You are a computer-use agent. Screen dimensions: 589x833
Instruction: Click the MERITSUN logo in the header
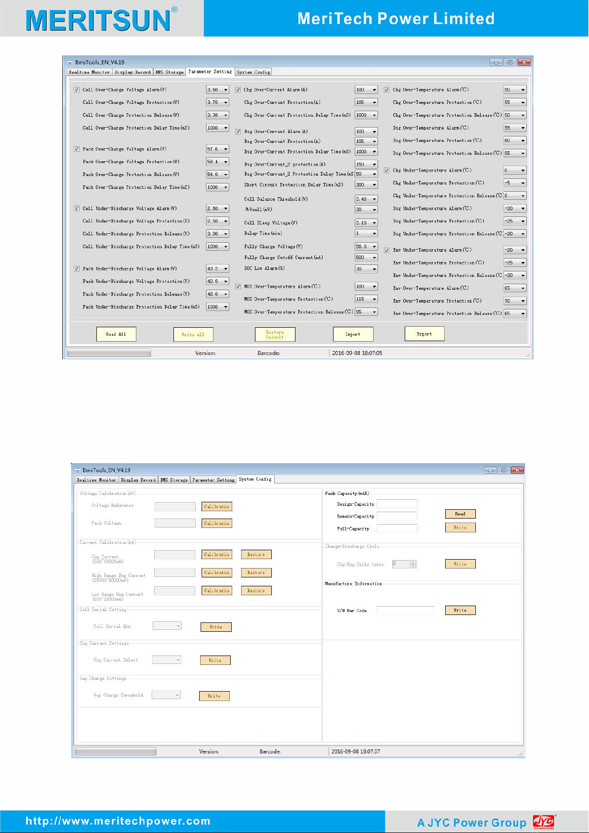[101, 19]
